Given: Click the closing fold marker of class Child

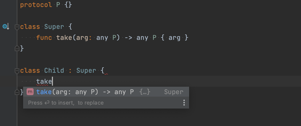Looking at the screenshot, I should coord(17,92).
